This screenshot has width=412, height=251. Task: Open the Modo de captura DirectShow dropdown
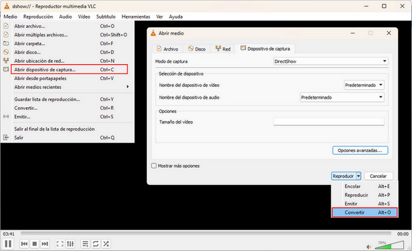pos(331,61)
